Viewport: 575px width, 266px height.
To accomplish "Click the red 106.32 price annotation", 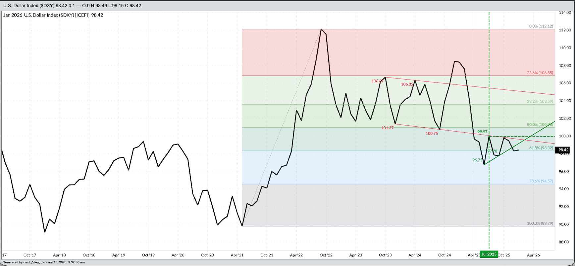I will [x=407, y=84].
